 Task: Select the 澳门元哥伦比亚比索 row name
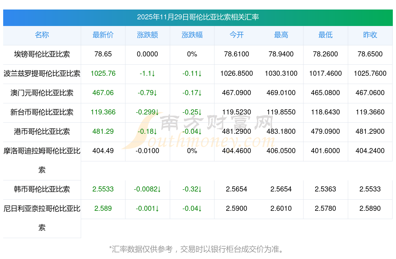tap(42, 93)
